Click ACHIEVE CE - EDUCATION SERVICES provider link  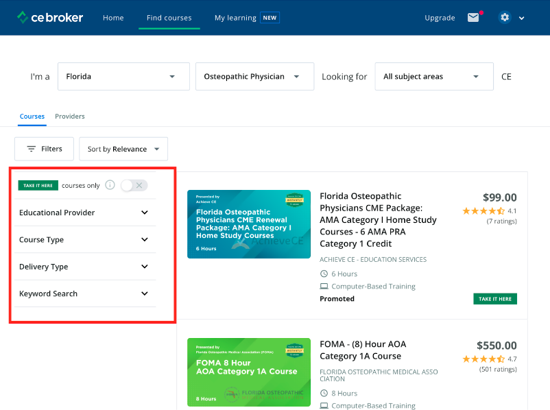tap(373, 260)
